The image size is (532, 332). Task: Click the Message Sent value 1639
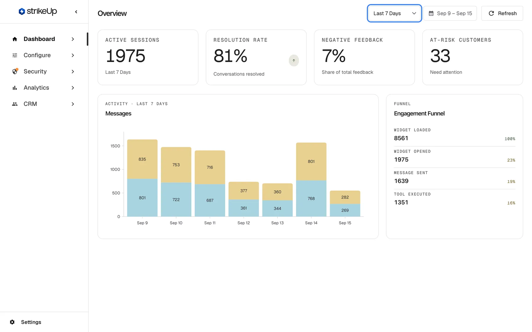[401, 181]
